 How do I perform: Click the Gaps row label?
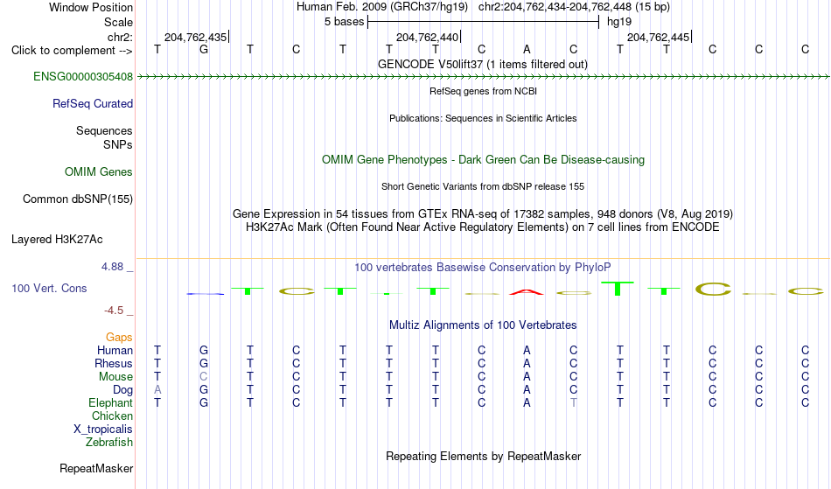coord(119,338)
